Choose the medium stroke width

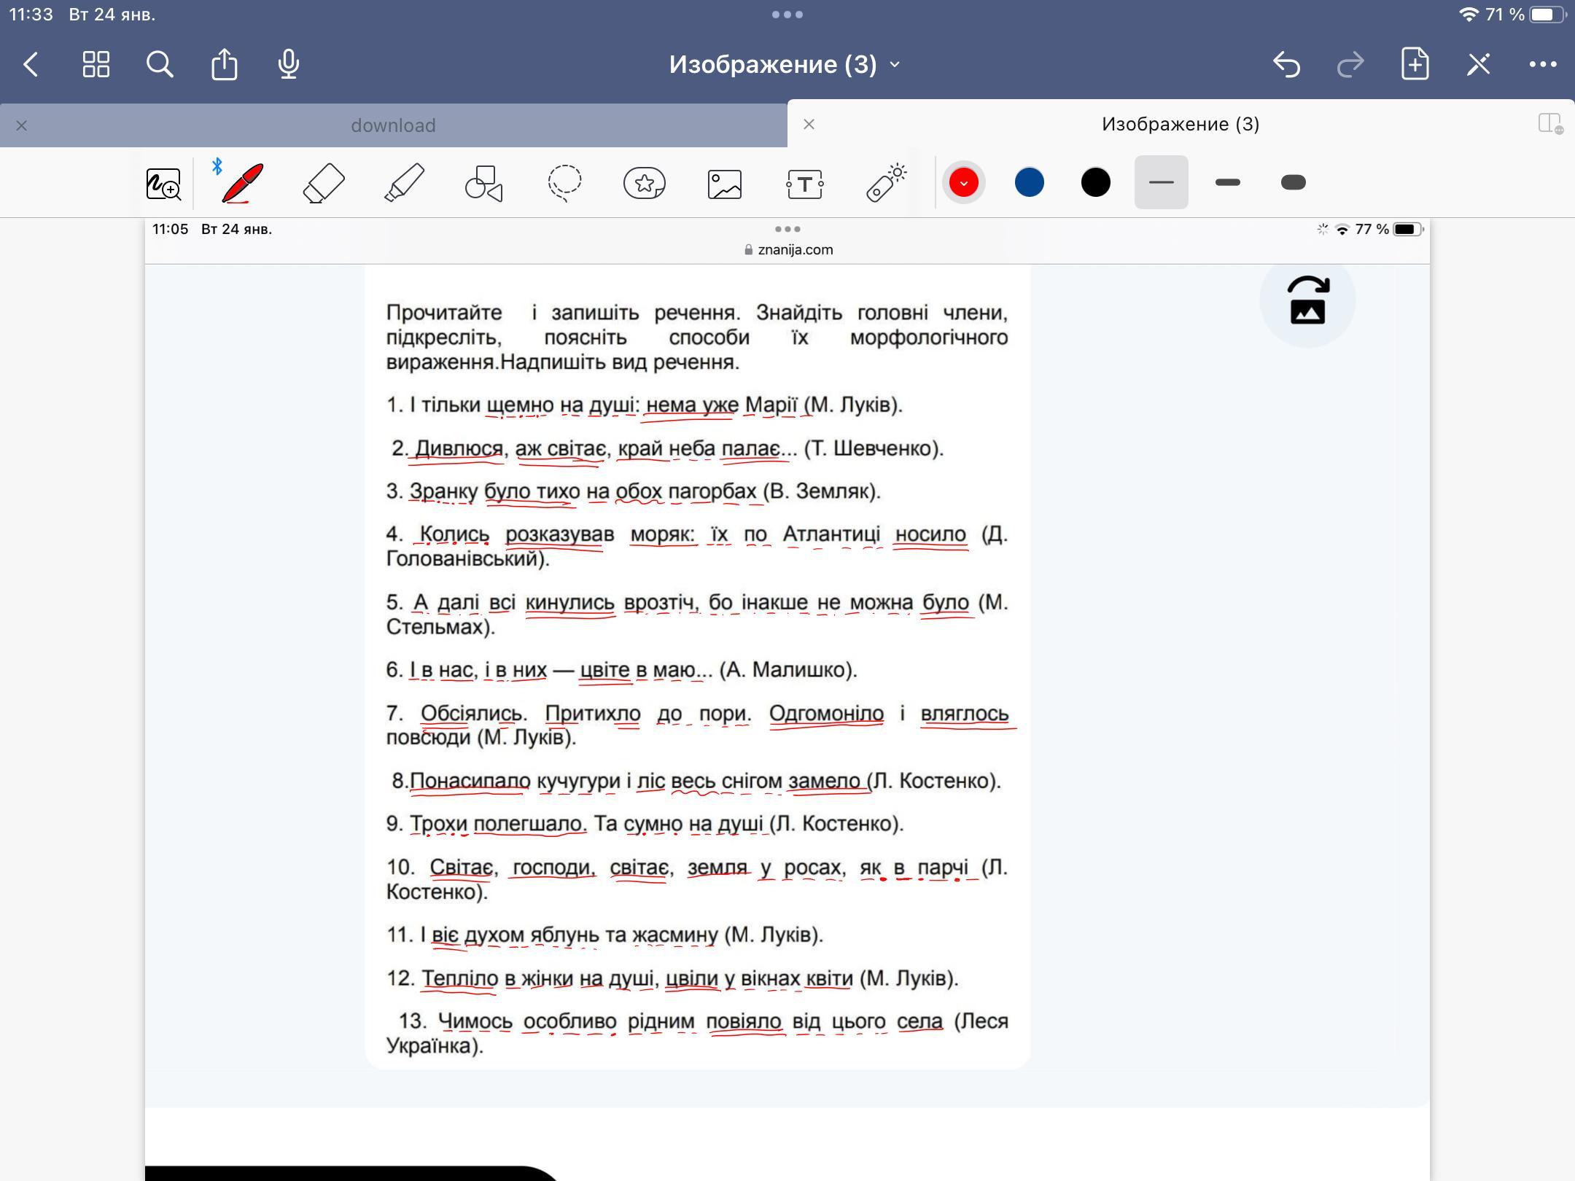[1228, 182]
